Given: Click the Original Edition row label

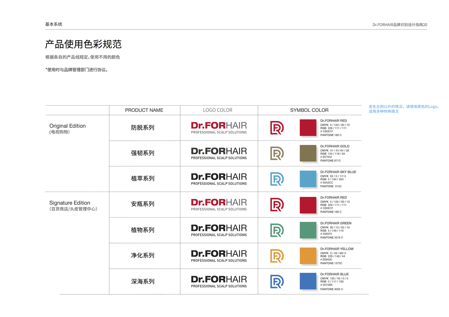Looking at the screenshot, I should (67, 126).
